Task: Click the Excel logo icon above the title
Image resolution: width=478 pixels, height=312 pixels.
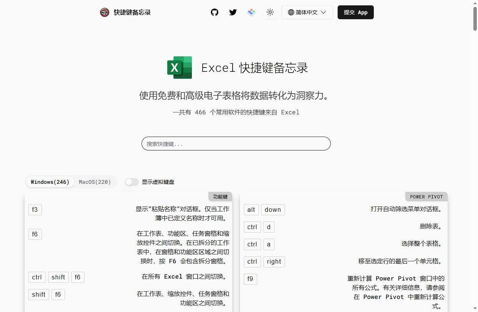Action: (179, 68)
